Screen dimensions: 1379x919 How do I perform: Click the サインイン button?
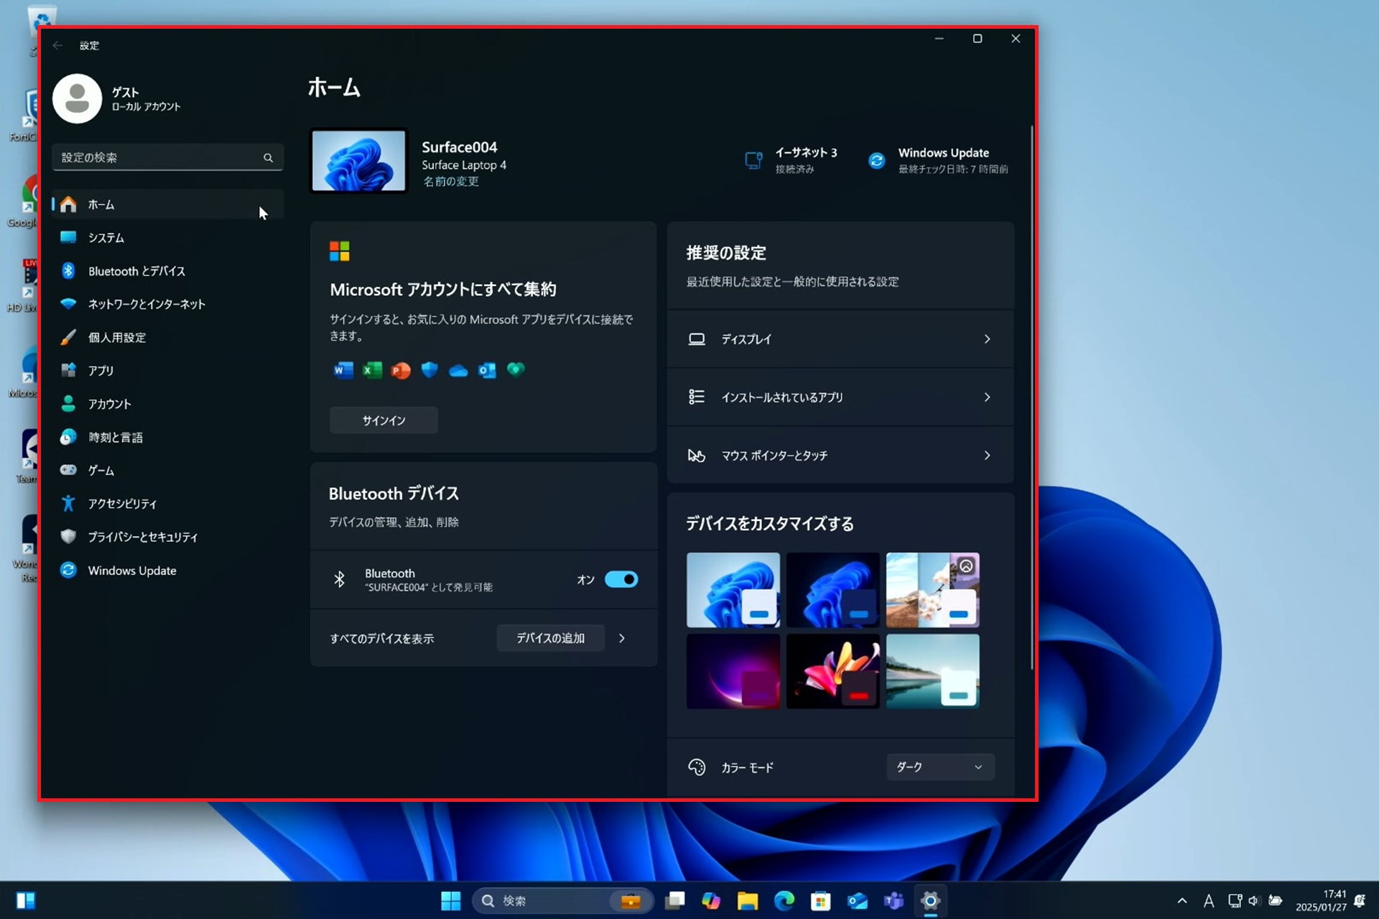[x=384, y=420]
